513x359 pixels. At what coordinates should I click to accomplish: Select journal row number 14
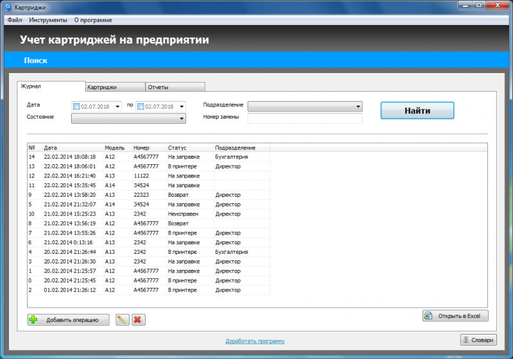tap(149, 157)
